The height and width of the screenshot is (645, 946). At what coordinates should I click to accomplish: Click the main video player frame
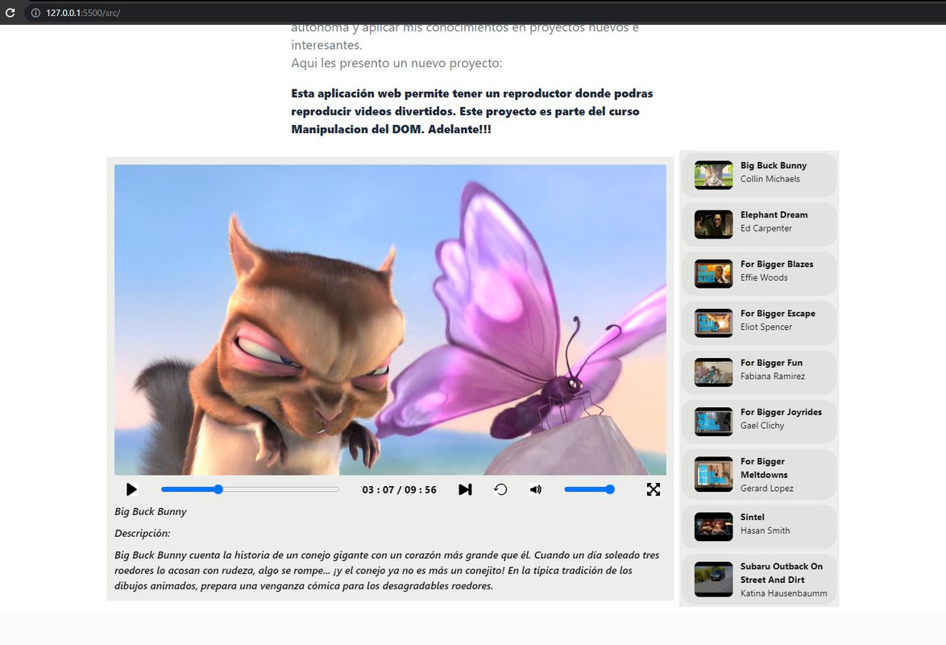click(x=390, y=319)
